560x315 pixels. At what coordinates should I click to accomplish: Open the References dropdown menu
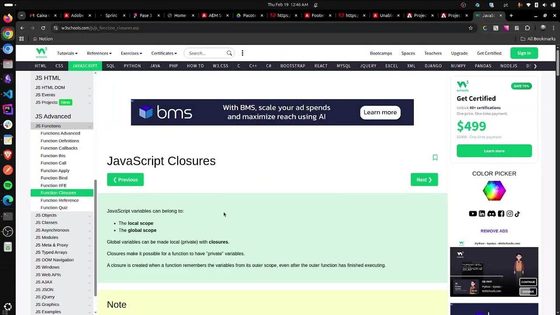(99, 53)
